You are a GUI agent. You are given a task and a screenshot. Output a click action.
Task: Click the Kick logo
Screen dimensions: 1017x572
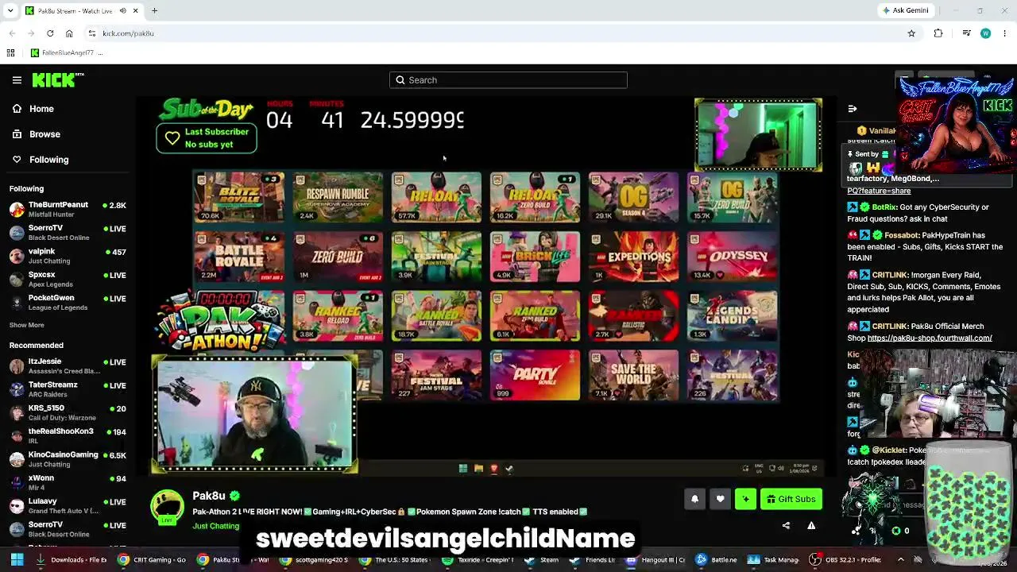point(57,79)
